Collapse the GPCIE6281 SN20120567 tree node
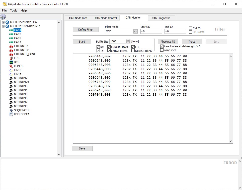This screenshot has width=242, height=190. (x=3, y=26)
